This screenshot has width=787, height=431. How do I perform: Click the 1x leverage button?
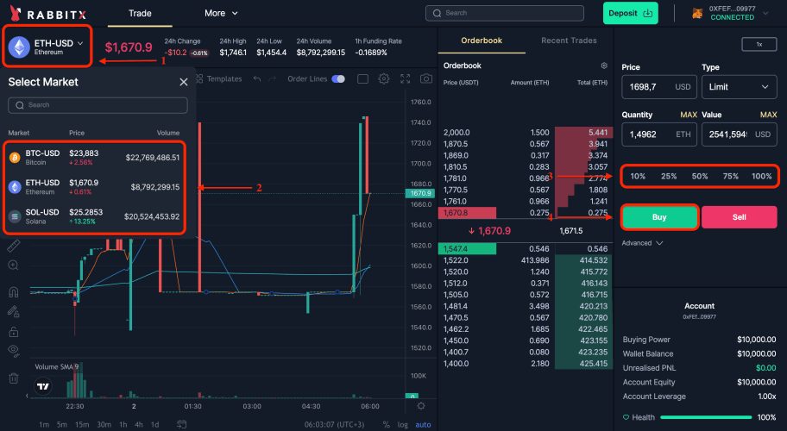[x=759, y=44]
